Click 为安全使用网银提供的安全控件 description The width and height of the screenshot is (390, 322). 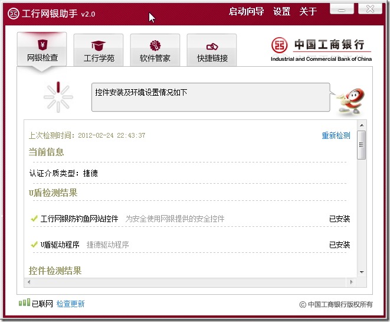pyautogui.click(x=175, y=219)
